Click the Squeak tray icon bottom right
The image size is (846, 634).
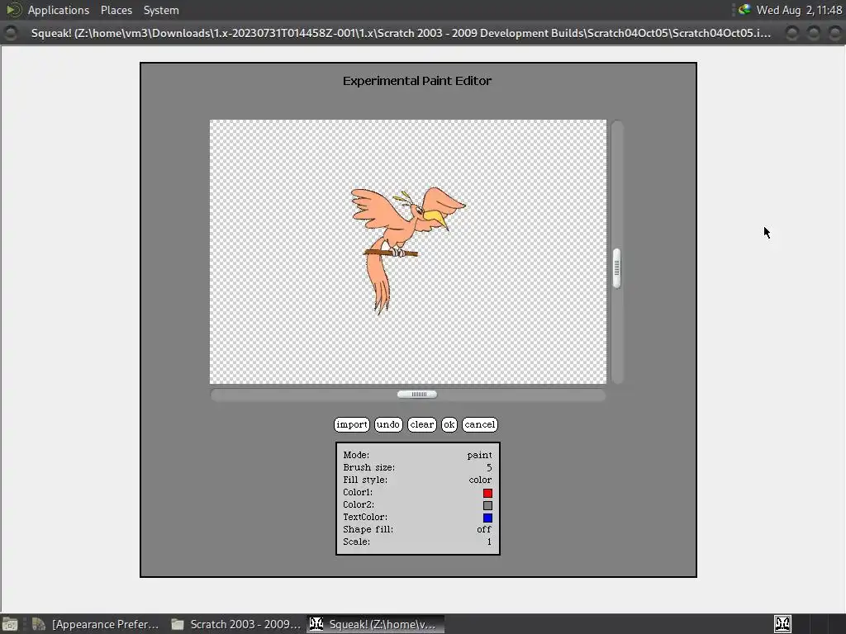[x=783, y=624]
